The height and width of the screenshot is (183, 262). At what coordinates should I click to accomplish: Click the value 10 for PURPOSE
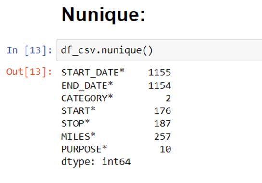[165, 149]
